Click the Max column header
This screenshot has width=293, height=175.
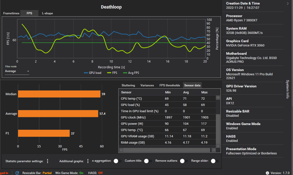pyautogui.click(x=205, y=92)
